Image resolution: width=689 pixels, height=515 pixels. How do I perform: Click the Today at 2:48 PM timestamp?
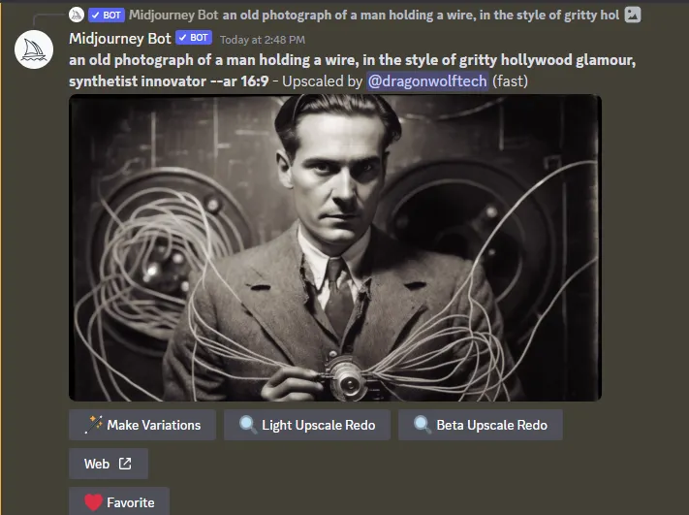point(263,40)
